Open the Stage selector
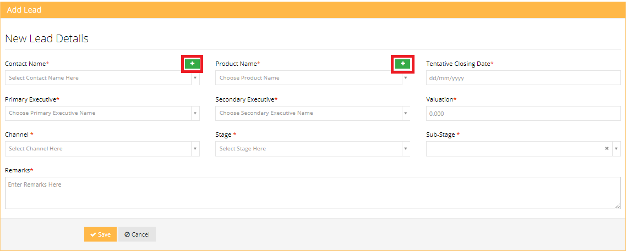The height and width of the screenshot is (252, 627). click(x=308, y=149)
